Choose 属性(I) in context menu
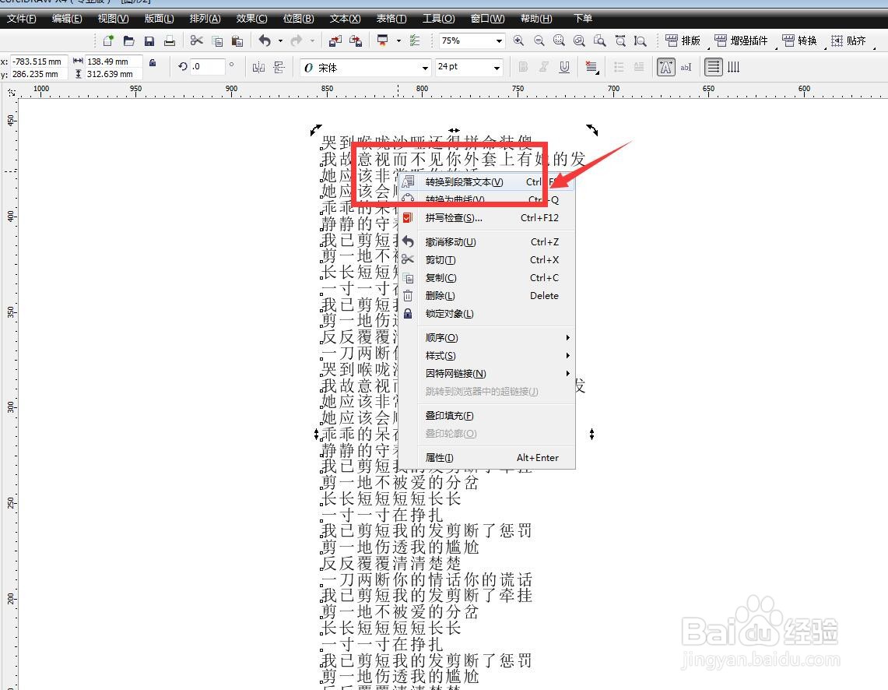The height and width of the screenshot is (690, 888). [486, 458]
